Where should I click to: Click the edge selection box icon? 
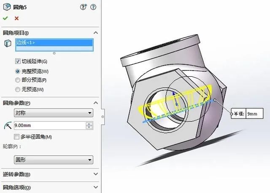coord(8,43)
